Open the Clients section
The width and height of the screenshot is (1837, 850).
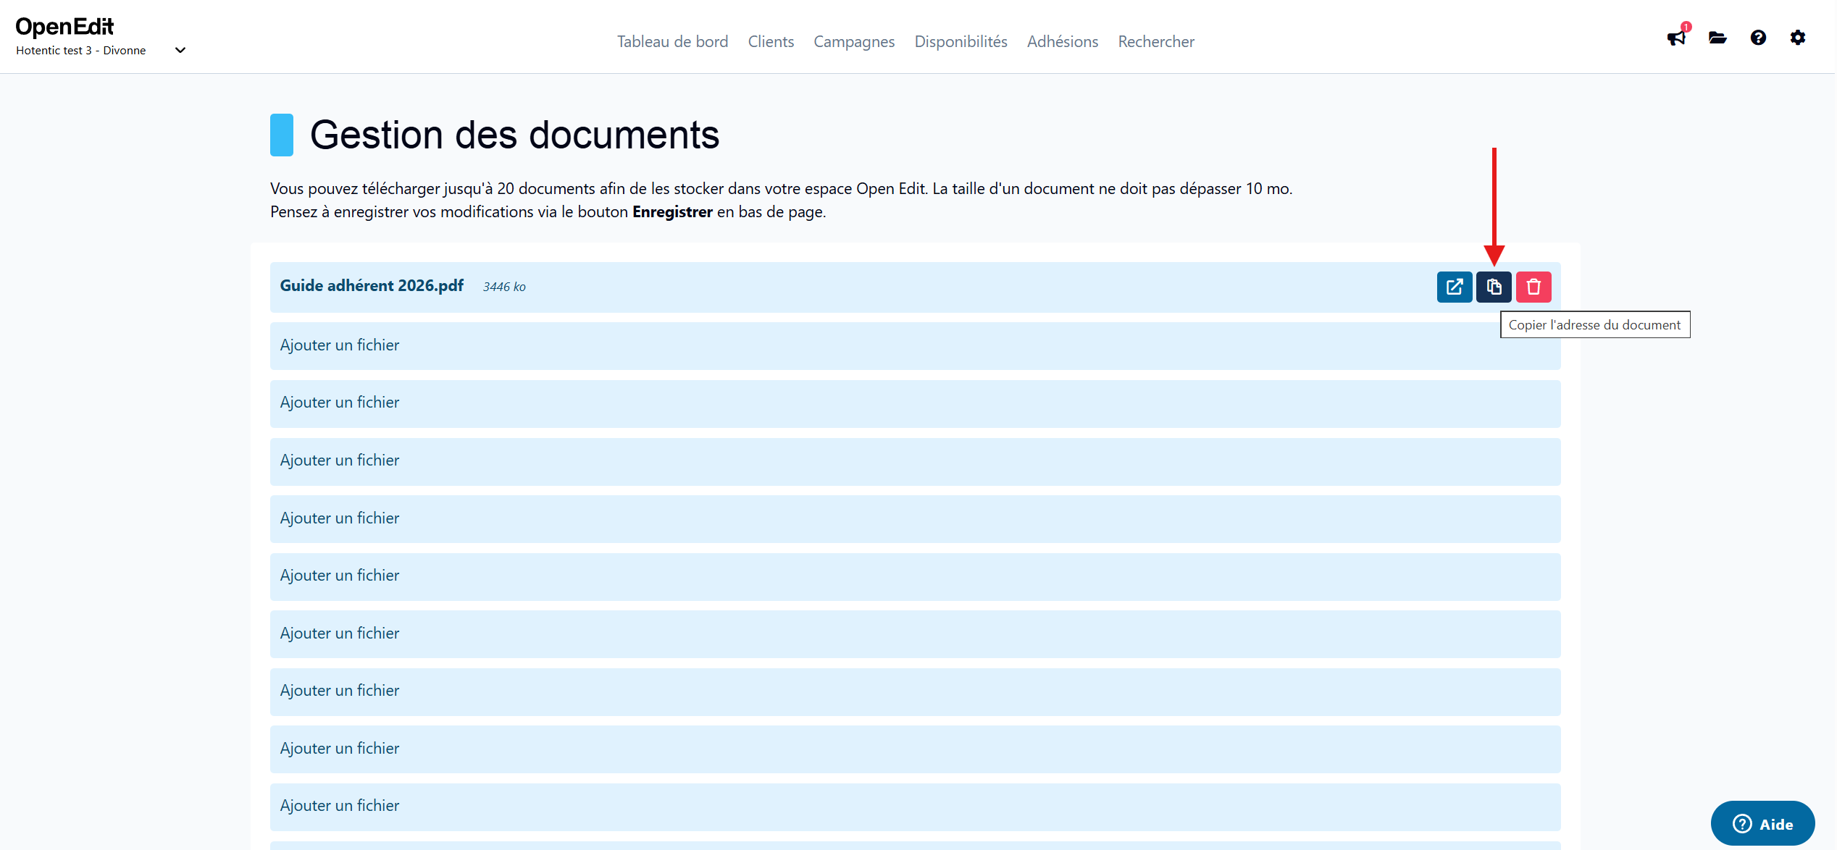tap(771, 41)
